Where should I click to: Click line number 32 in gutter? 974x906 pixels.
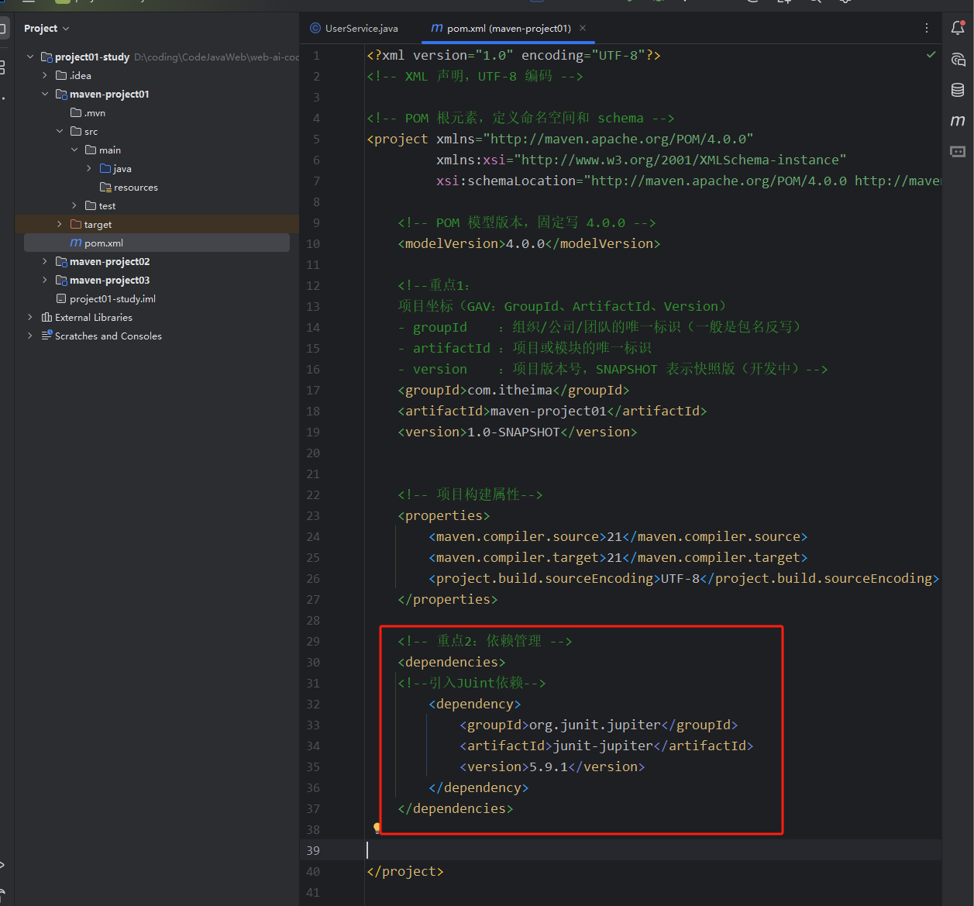point(313,704)
